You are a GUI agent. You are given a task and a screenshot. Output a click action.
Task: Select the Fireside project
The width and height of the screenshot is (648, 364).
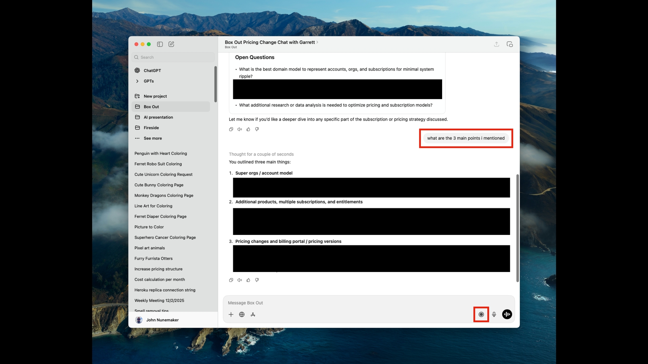click(151, 128)
